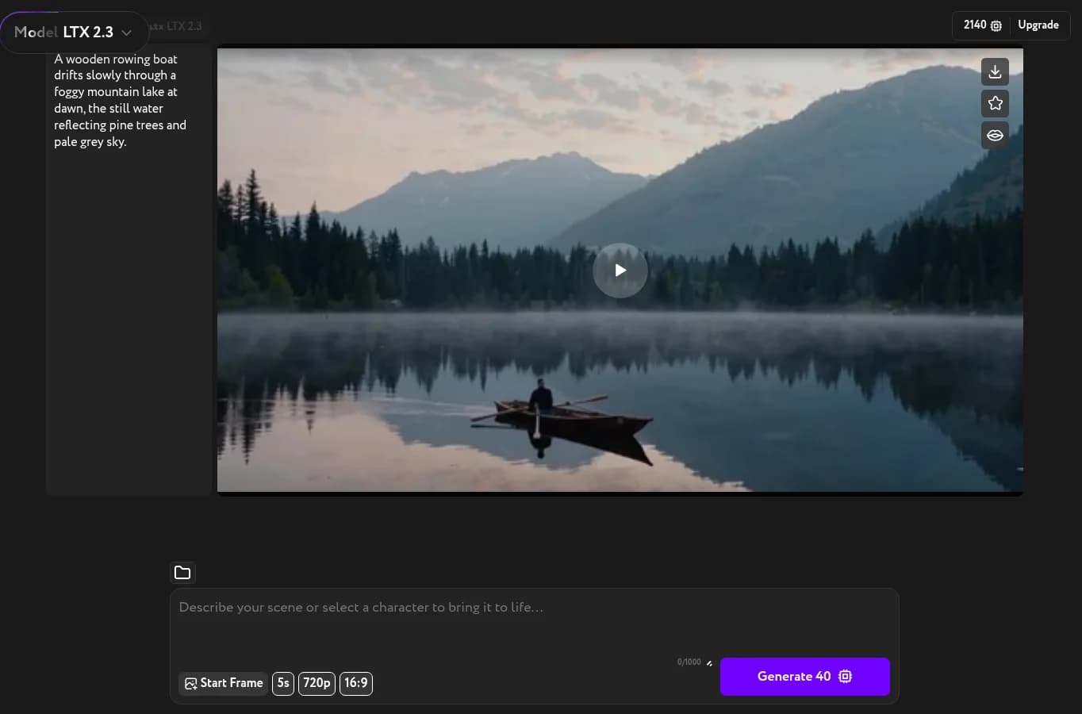
Task: Click the 0/1000 character counter
Action: coord(689,662)
